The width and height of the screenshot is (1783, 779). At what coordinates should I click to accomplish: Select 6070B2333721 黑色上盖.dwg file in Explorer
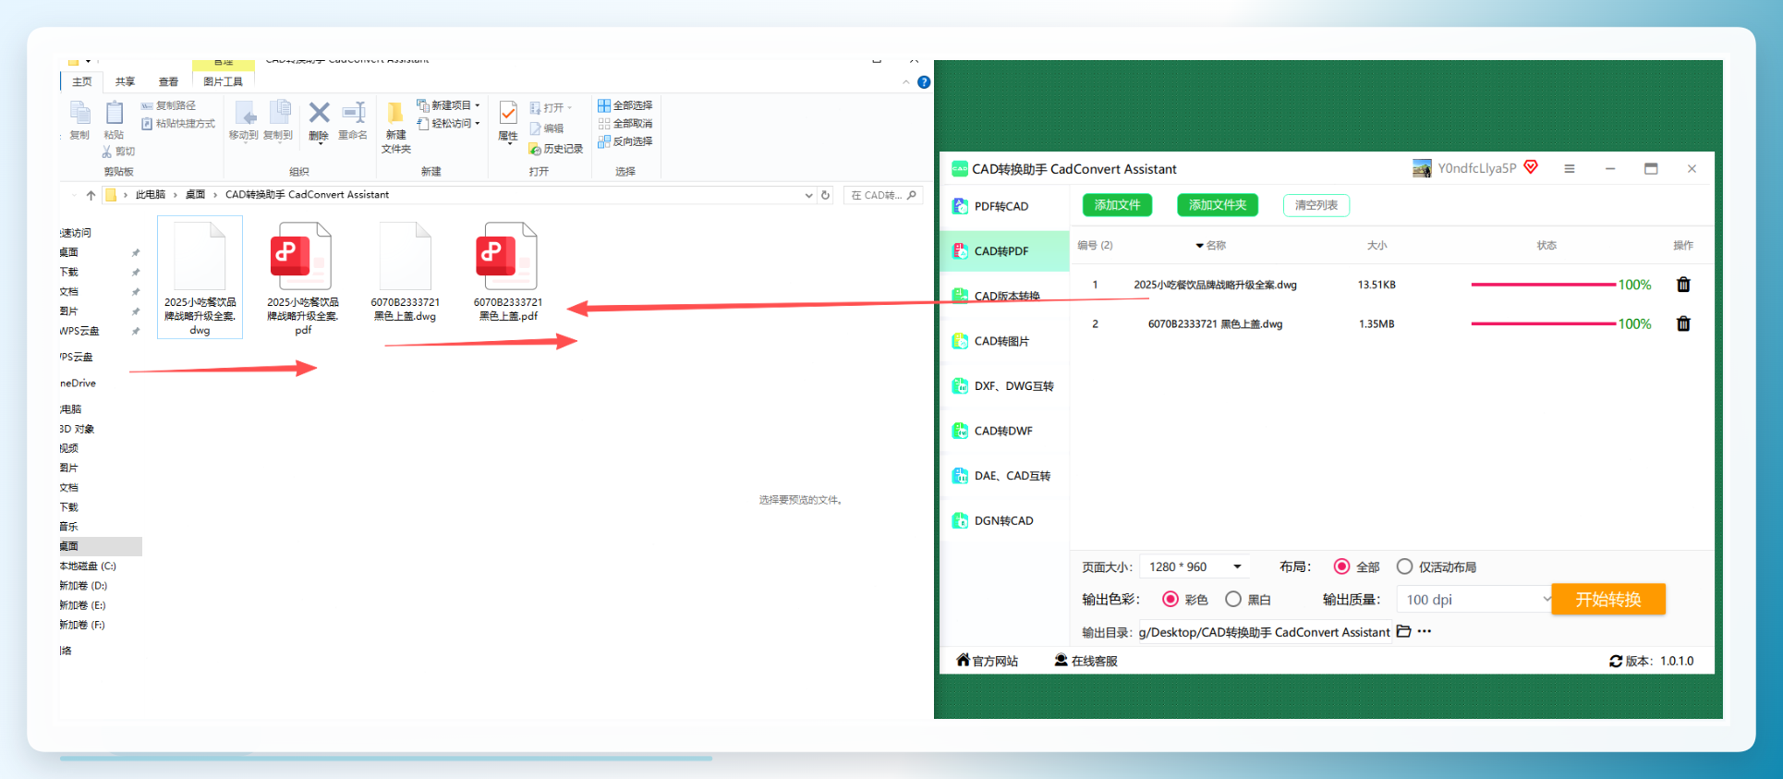point(405,272)
